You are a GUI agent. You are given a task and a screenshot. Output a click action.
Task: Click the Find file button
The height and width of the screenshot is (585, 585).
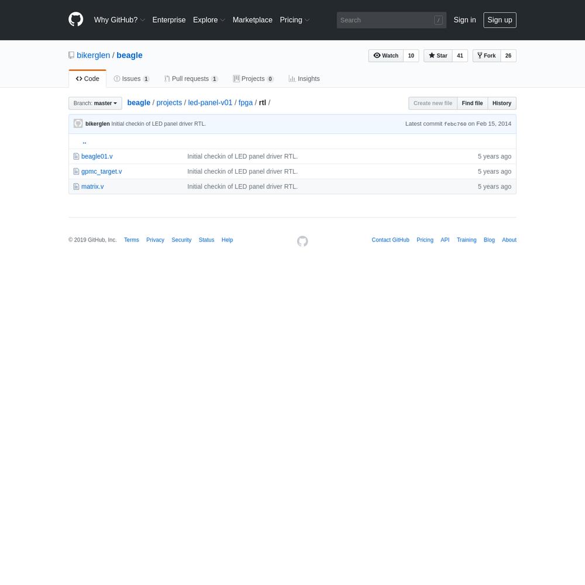(472, 104)
